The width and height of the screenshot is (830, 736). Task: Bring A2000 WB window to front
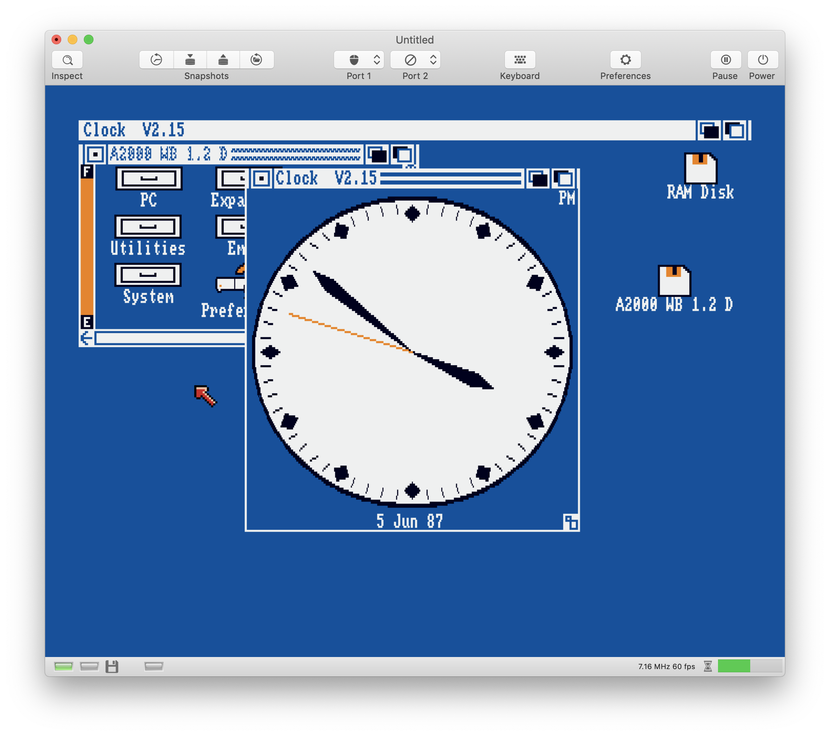[403, 154]
